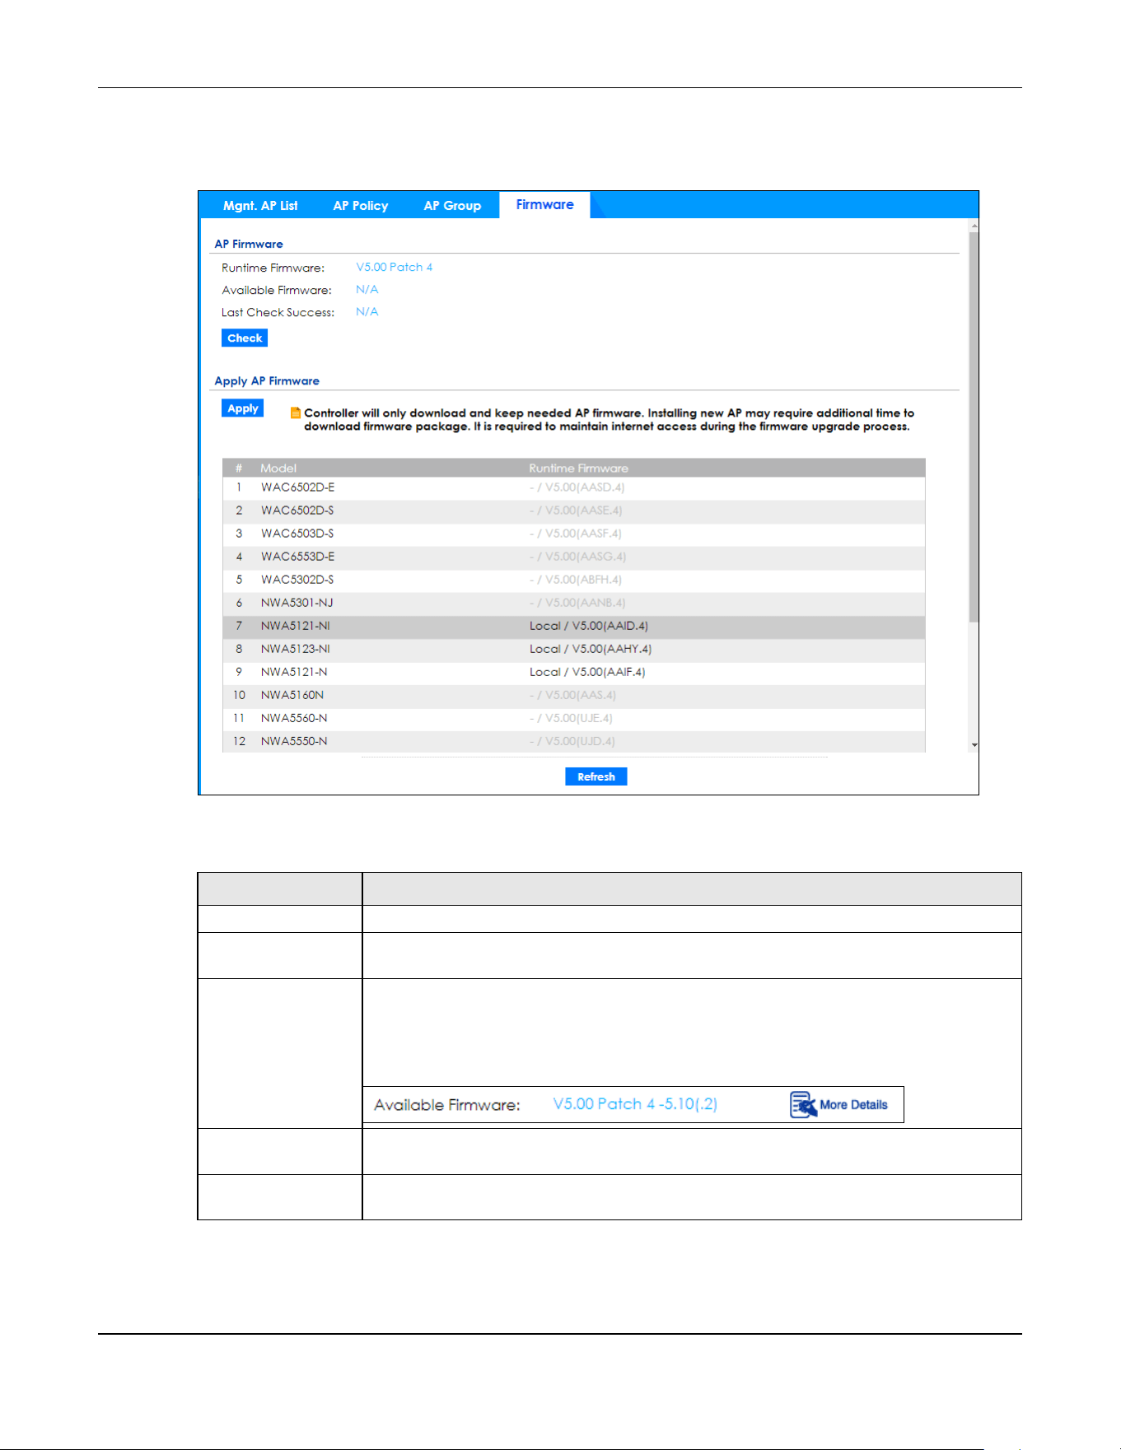
Task: Click scrollbar down arrow in firmware panel
Action: [x=974, y=744]
